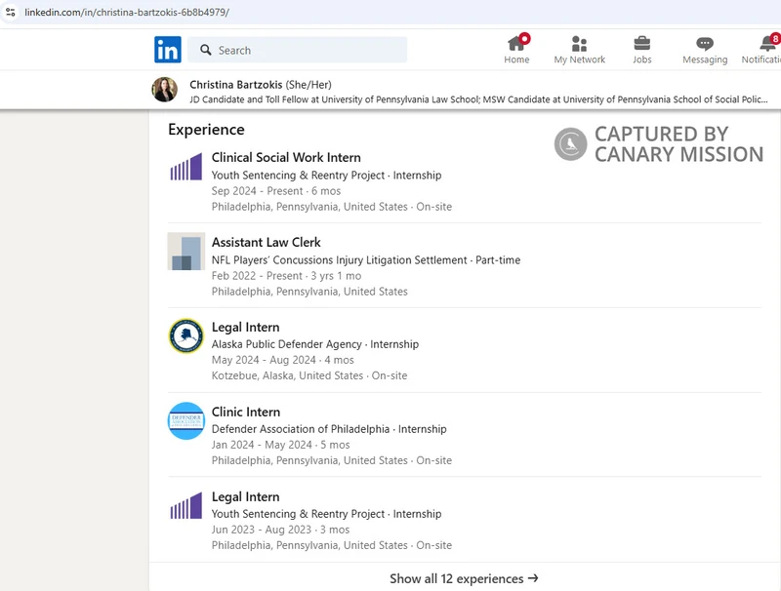Click 'Feb 2022 - Present · 3 yrs 1 mo'
Viewport: 781px width, 591px height.
coord(286,276)
